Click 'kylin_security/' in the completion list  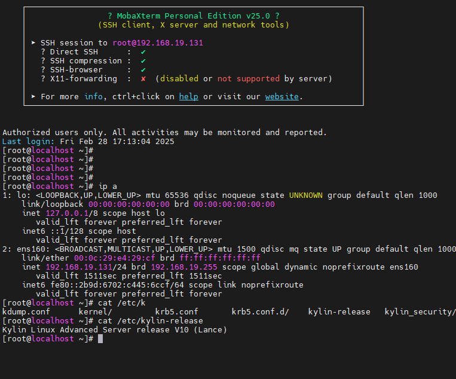click(x=420, y=312)
